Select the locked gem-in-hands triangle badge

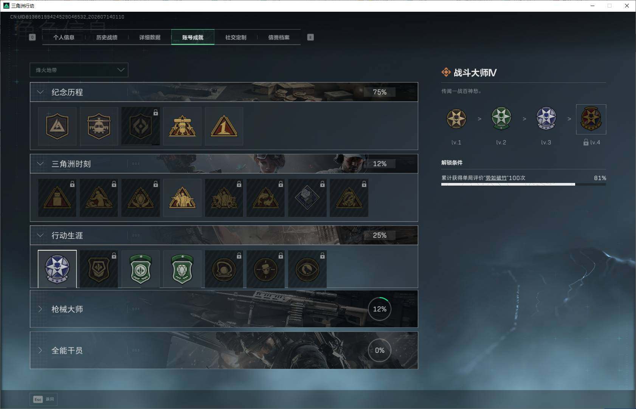point(141,198)
